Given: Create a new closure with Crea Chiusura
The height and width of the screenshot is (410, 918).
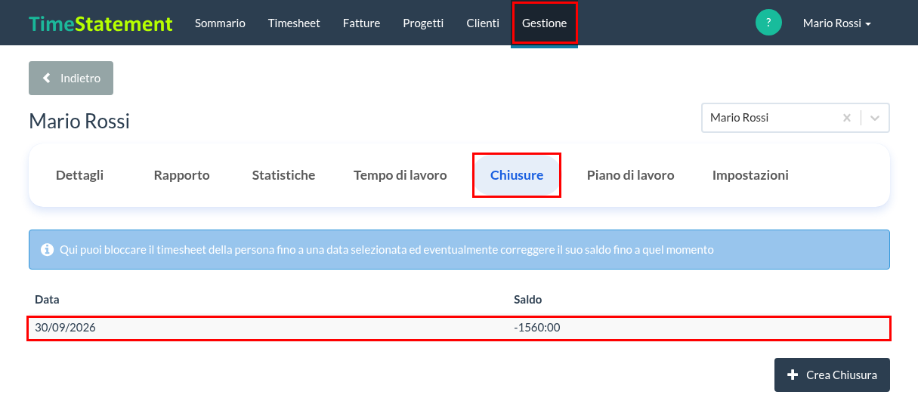Looking at the screenshot, I should tap(832, 375).
